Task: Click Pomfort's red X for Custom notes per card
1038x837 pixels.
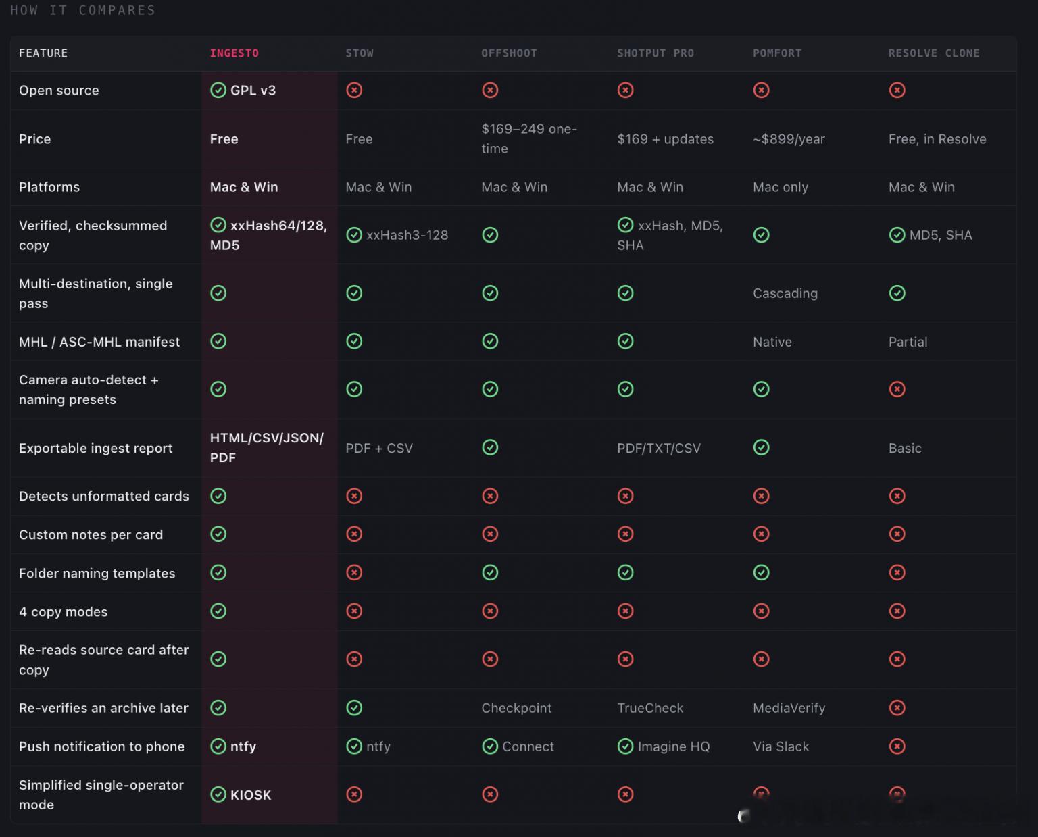Action: click(x=762, y=534)
